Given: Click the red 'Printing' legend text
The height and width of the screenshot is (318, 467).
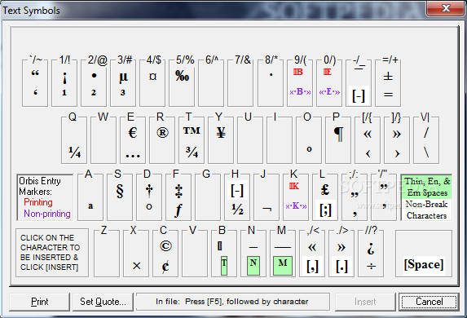Looking at the screenshot, I should [x=38, y=202].
